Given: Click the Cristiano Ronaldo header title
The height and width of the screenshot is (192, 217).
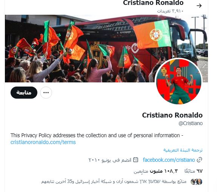Looking at the screenshot, I should (153, 3).
